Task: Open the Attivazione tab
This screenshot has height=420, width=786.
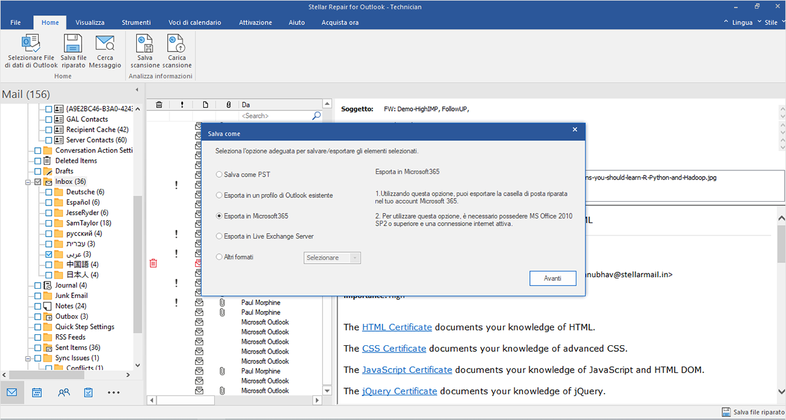Action: point(255,22)
